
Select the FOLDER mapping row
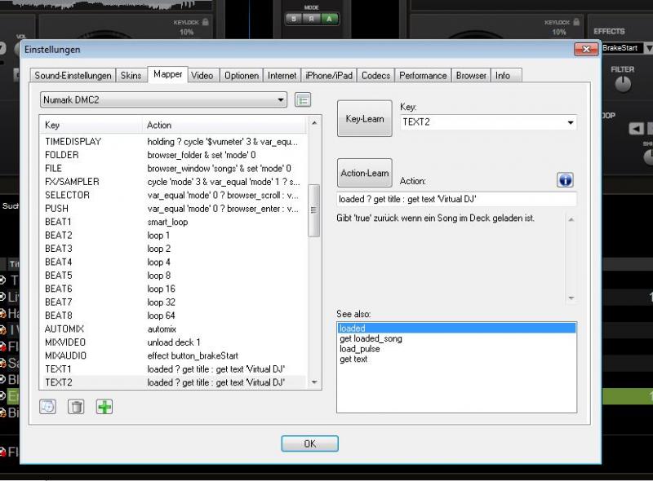[173, 155]
